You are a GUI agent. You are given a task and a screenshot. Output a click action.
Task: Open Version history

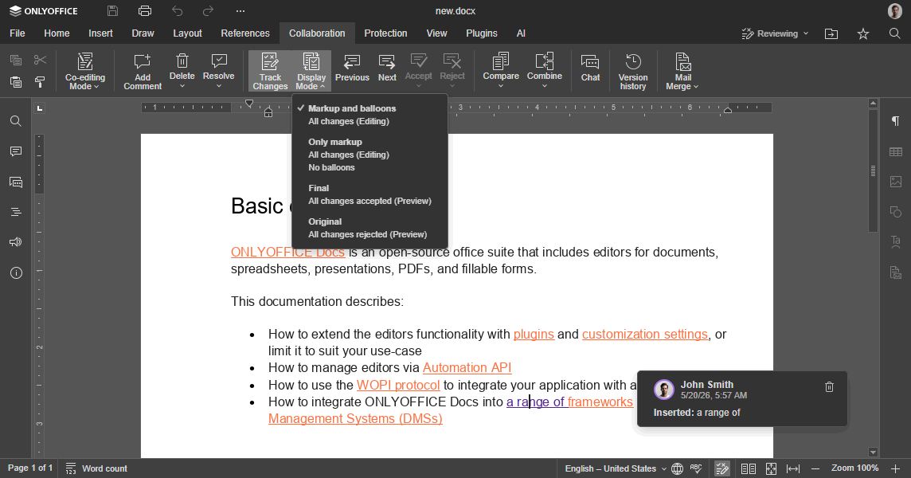pos(633,72)
